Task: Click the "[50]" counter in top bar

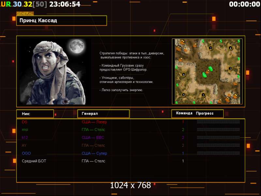Action: tap(40, 4)
